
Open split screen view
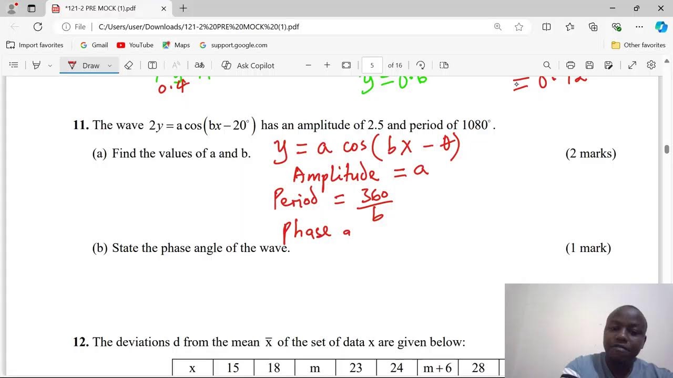coord(546,27)
